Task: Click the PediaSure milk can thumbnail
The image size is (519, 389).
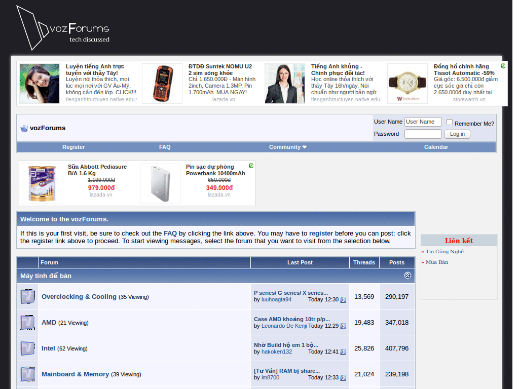Action: [42, 184]
